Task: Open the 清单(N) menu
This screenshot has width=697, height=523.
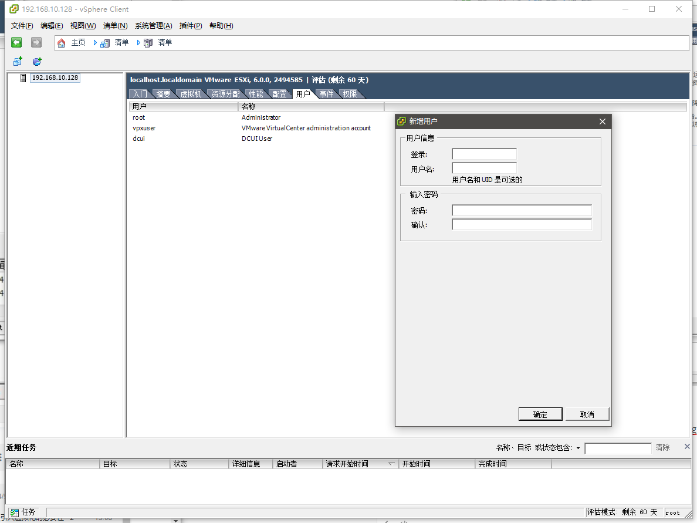Action: tap(116, 26)
